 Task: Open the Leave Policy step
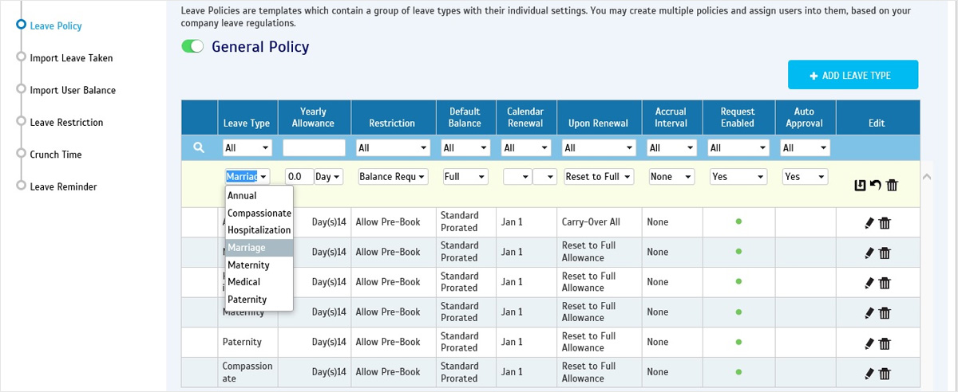coord(56,25)
